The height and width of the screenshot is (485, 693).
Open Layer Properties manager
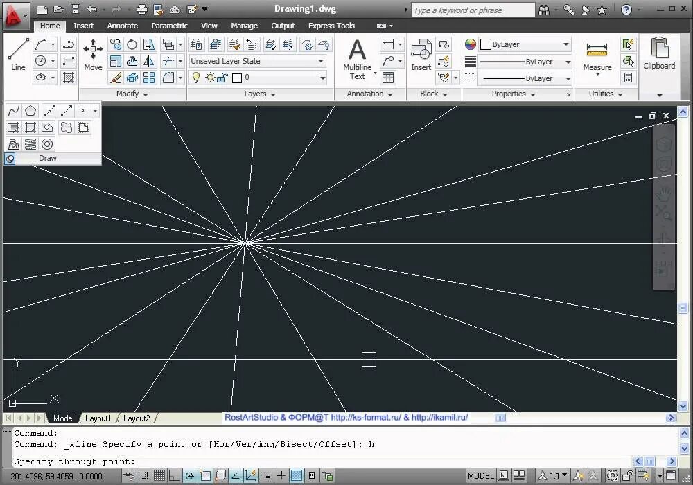tap(196, 44)
